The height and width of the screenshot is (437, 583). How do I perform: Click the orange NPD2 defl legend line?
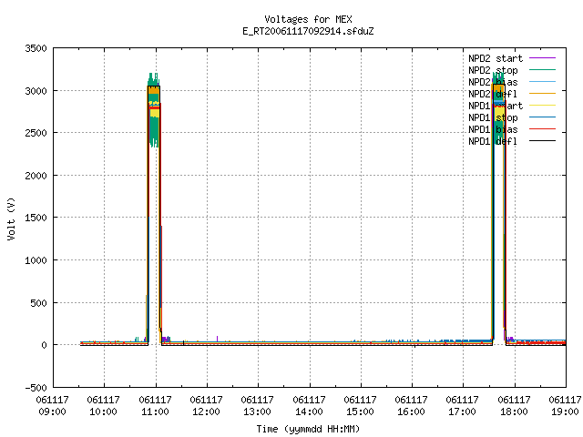(543, 94)
